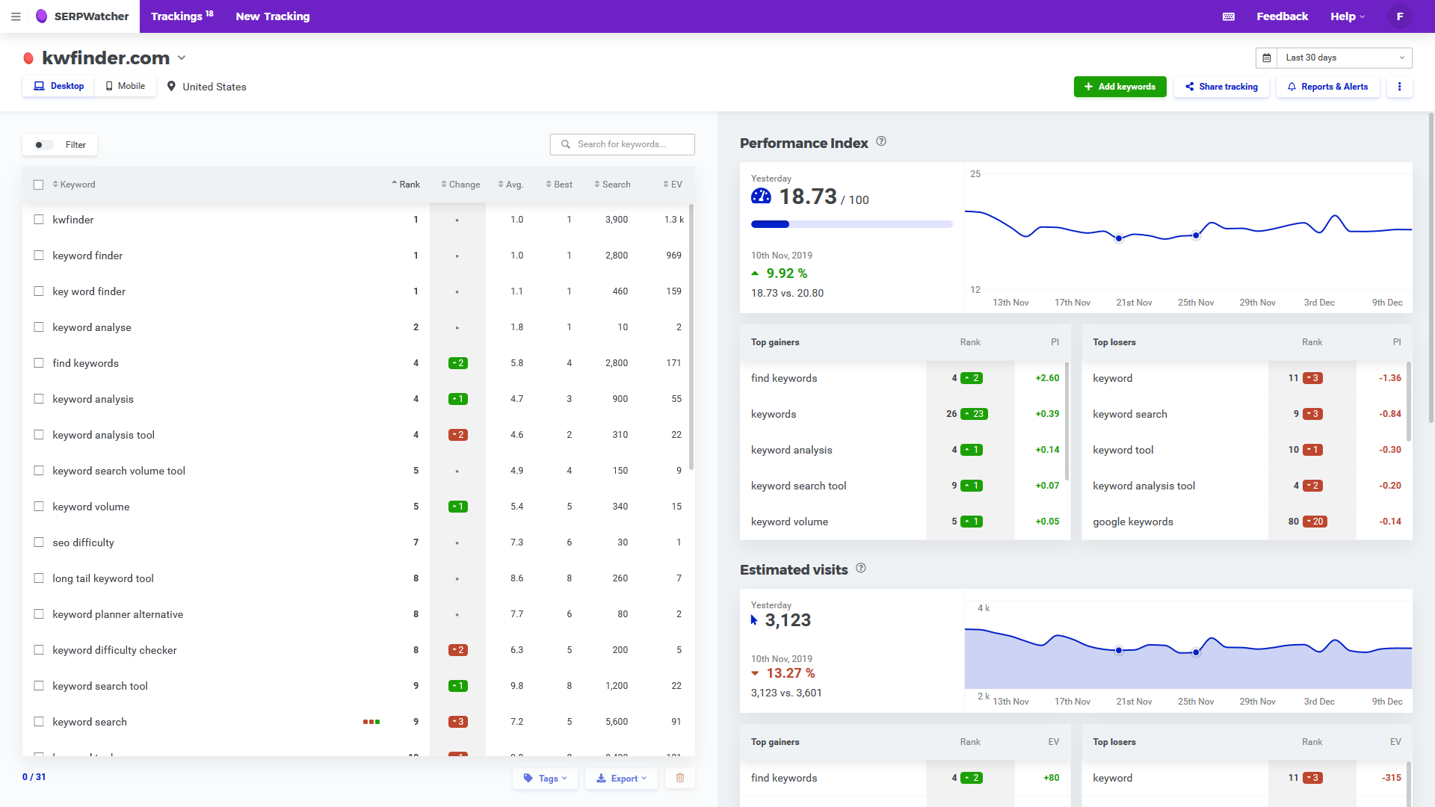Click the Add keywords button
The image size is (1435, 807).
[1120, 86]
